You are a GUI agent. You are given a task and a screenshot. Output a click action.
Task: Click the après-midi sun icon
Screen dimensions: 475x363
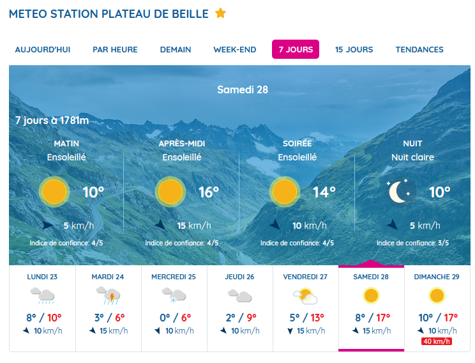pos(170,191)
